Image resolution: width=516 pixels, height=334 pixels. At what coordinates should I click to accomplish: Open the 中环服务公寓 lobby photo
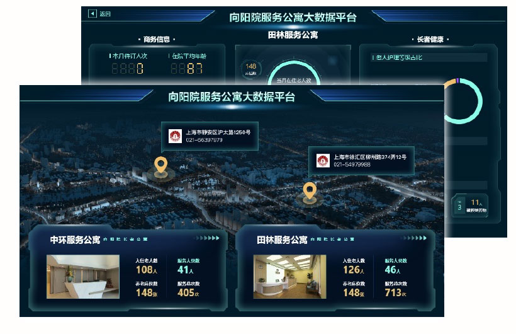pos(82,276)
